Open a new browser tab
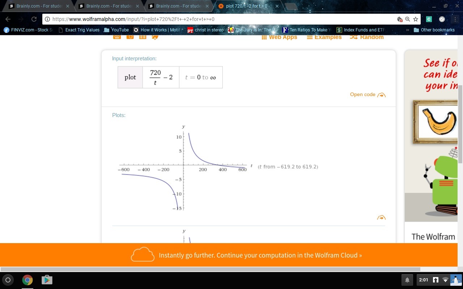The height and width of the screenshot is (289, 463). point(292,6)
